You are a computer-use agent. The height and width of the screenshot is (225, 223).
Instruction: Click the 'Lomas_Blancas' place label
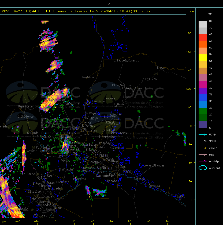tap(154, 165)
